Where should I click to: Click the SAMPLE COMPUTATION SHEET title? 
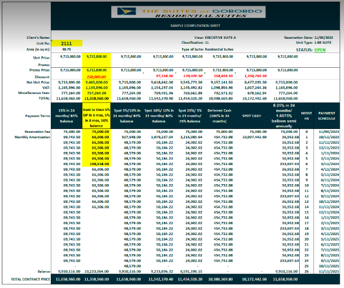173,26
